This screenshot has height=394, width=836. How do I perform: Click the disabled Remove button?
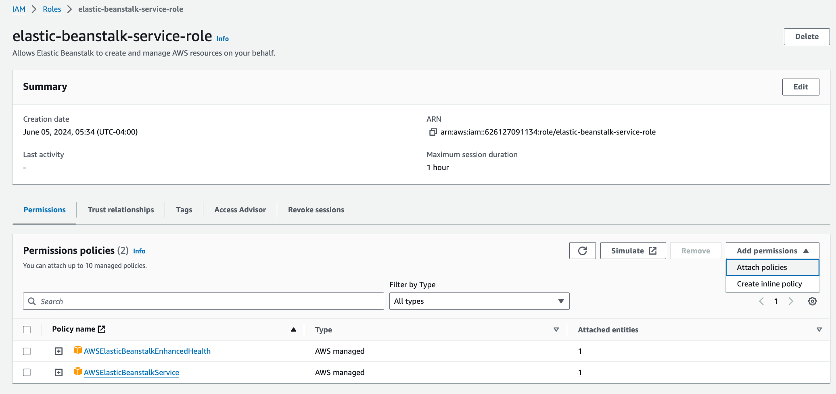click(x=696, y=251)
